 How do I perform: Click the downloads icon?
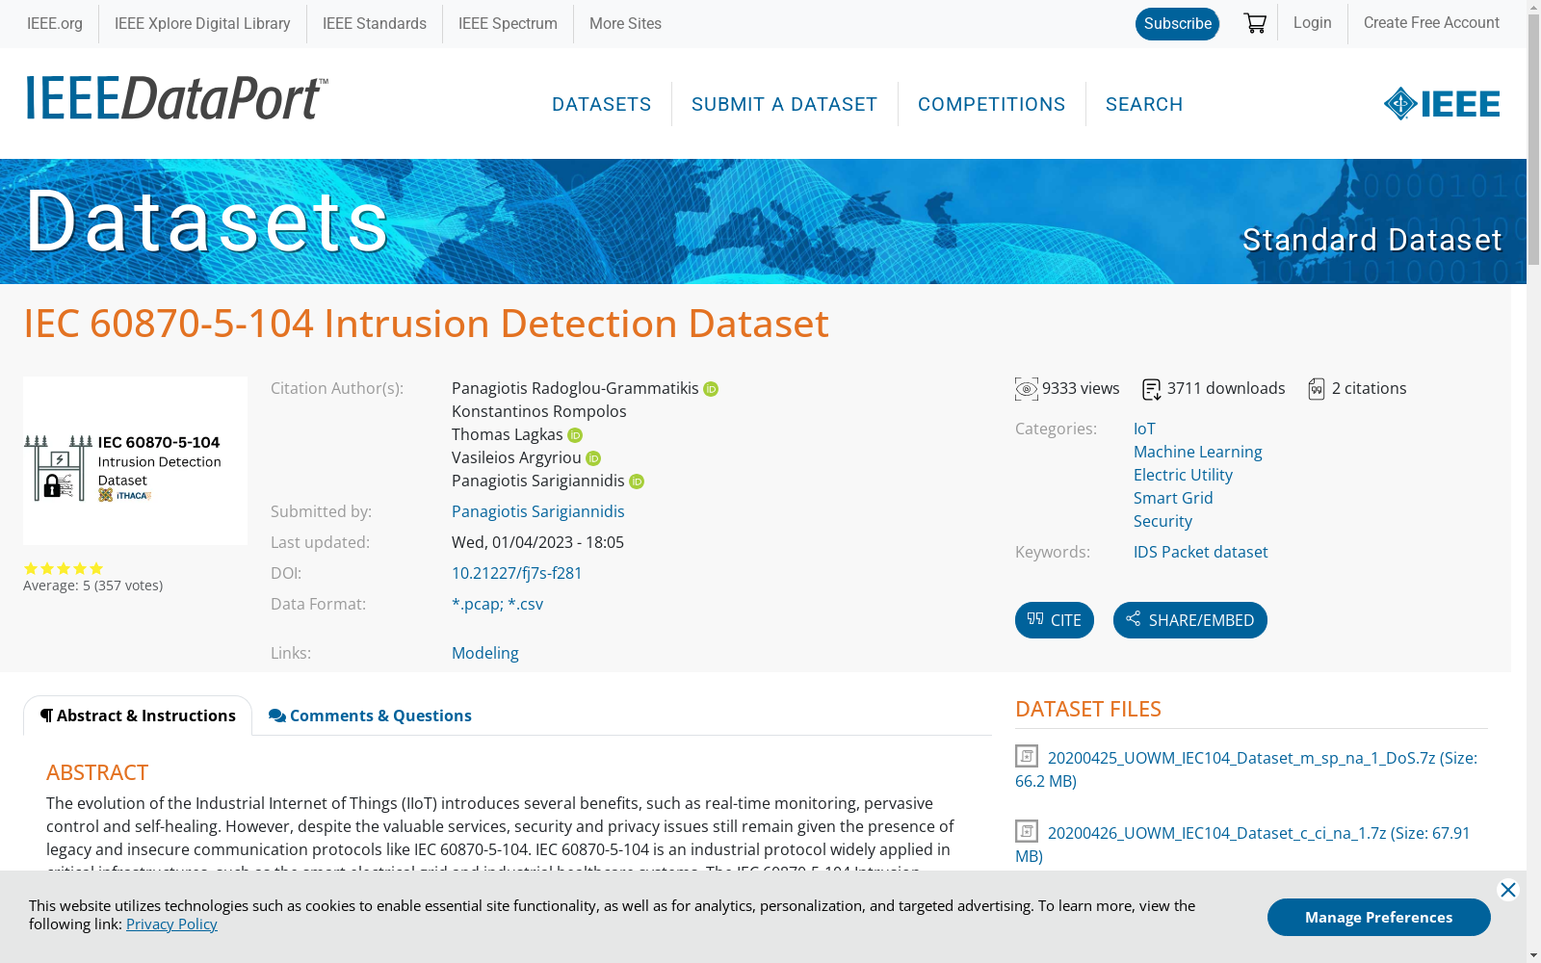tap(1152, 389)
